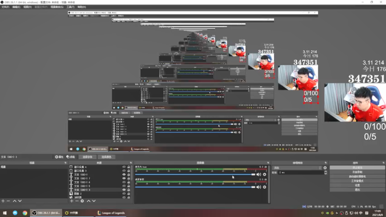Pop out the 场景 dock panel

66,163
